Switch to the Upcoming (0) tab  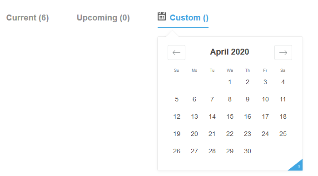click(x=103, y=18)
